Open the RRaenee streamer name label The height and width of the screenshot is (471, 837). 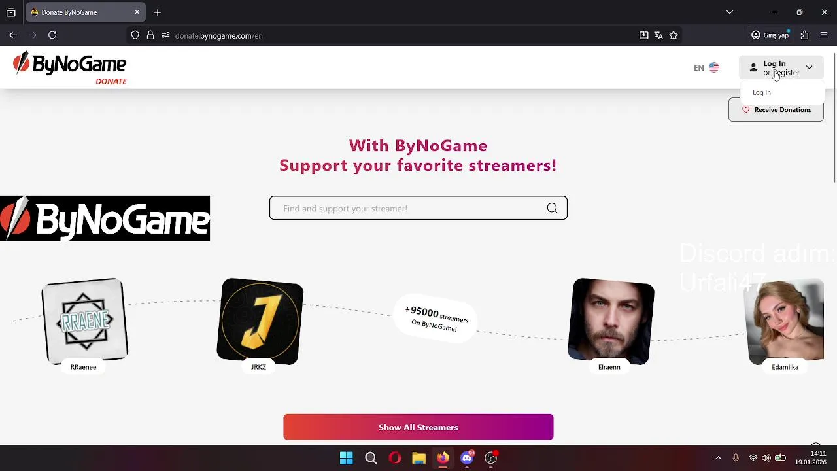click(83, 367)
